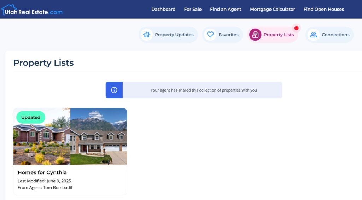Click the blue info icon in banner
Screen dimensions: 362x200
point(114,90)
